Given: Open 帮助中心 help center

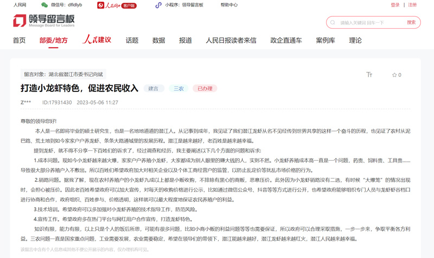Looking at the screenshot, I should point(229,5).
